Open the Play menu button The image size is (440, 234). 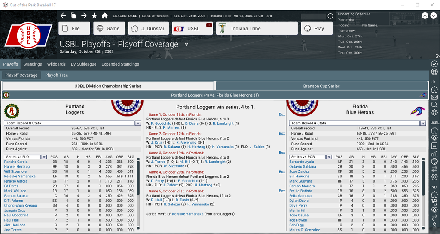317,29
